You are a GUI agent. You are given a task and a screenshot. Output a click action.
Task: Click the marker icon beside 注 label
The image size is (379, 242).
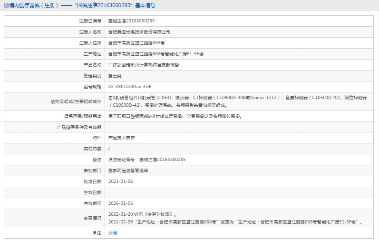[95, 233]
